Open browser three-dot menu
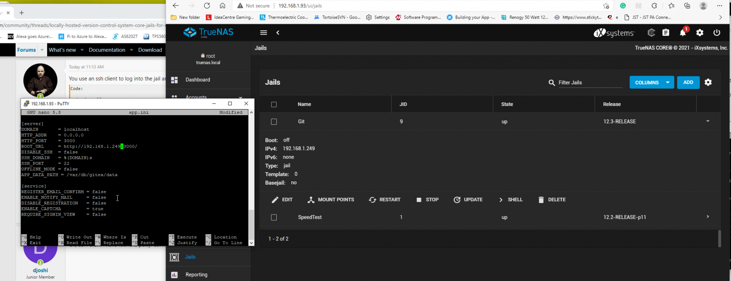This screenshot has height=281, width=731. click(x=719, y=6)
